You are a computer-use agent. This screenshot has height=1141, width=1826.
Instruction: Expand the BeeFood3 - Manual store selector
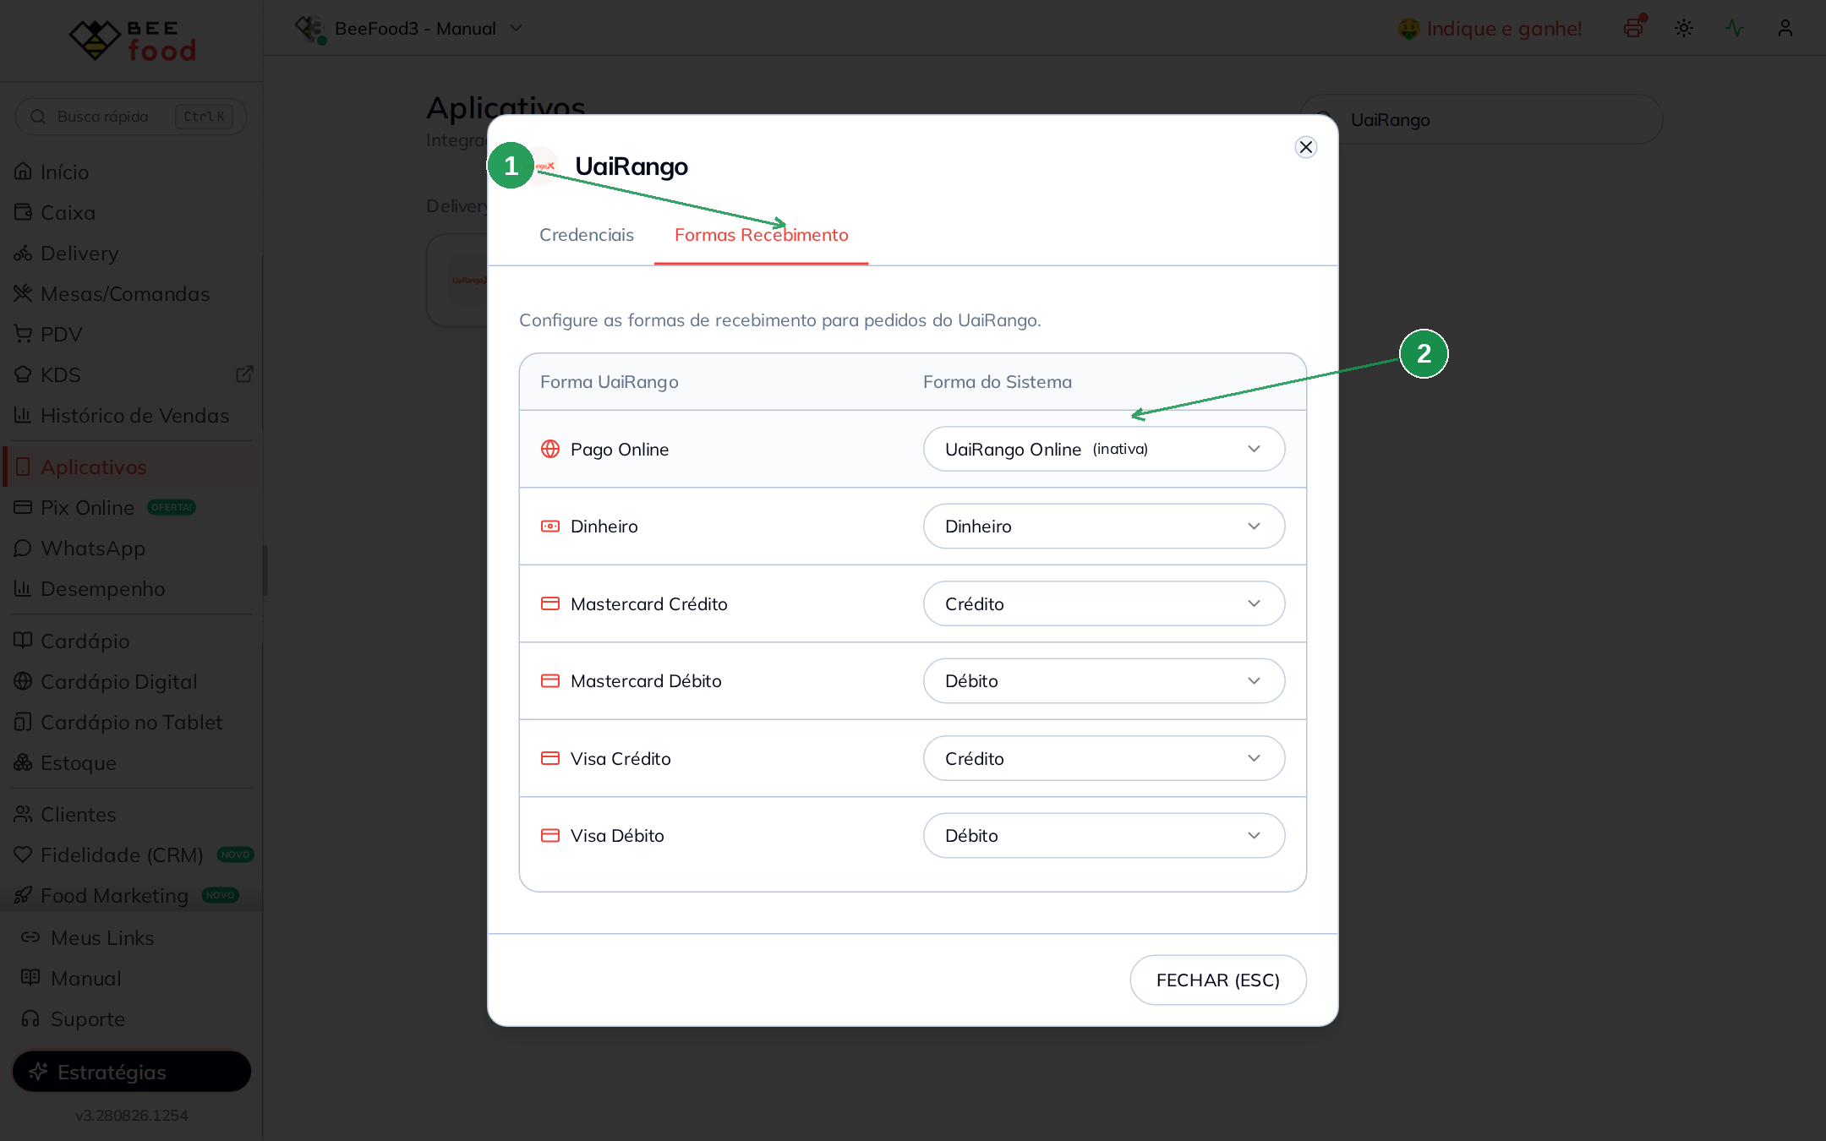point(409,29)
